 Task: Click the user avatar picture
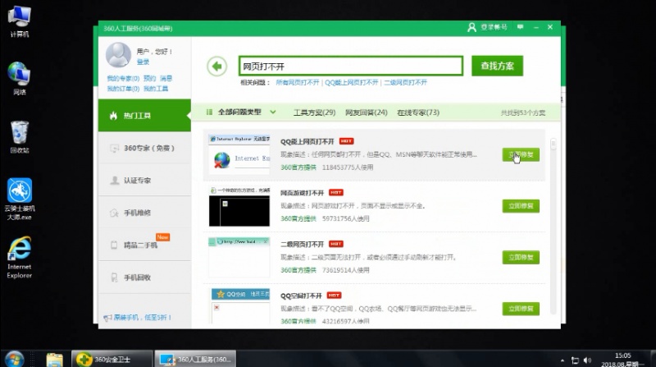tap(118, 55)
